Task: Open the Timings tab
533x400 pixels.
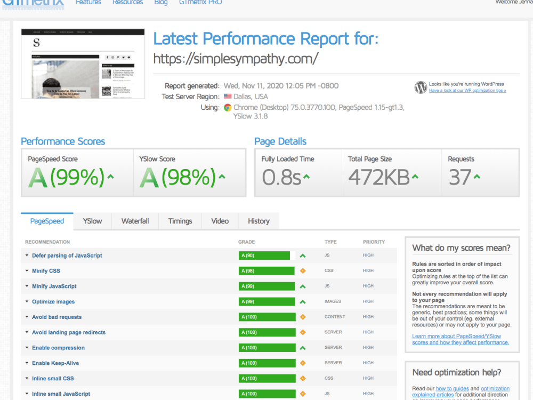Action: (x=180, y=221)
